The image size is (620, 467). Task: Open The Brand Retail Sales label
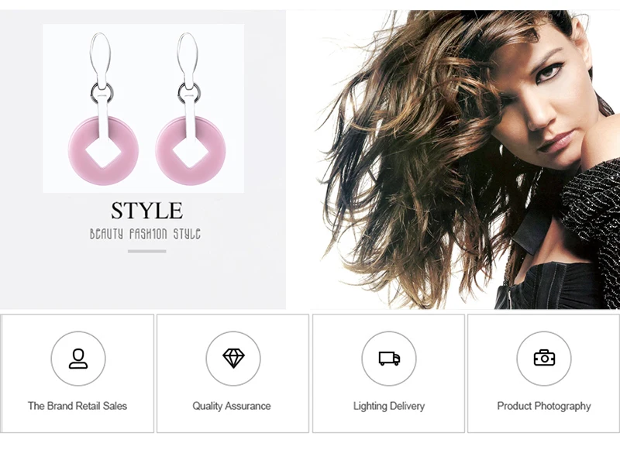77,406
